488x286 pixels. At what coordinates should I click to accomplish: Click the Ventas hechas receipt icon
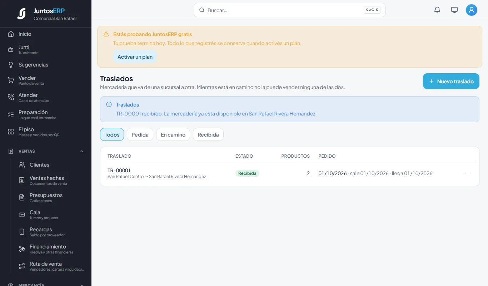pos(22,181)
